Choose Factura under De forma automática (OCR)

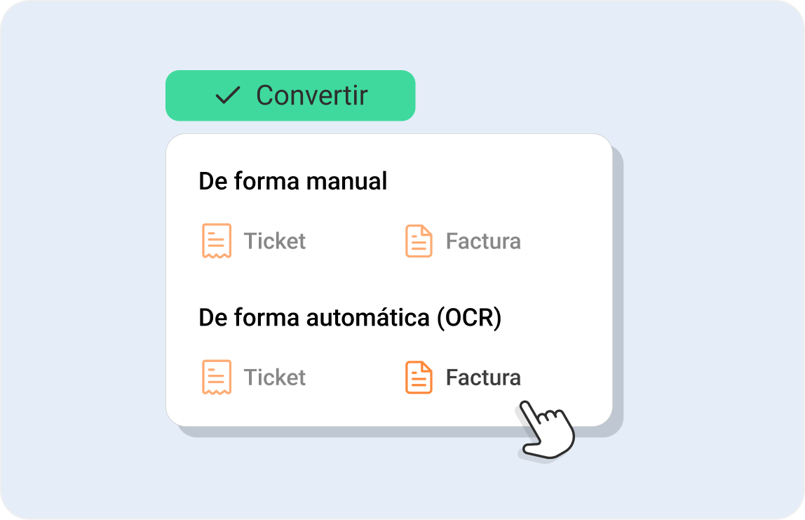483,377
